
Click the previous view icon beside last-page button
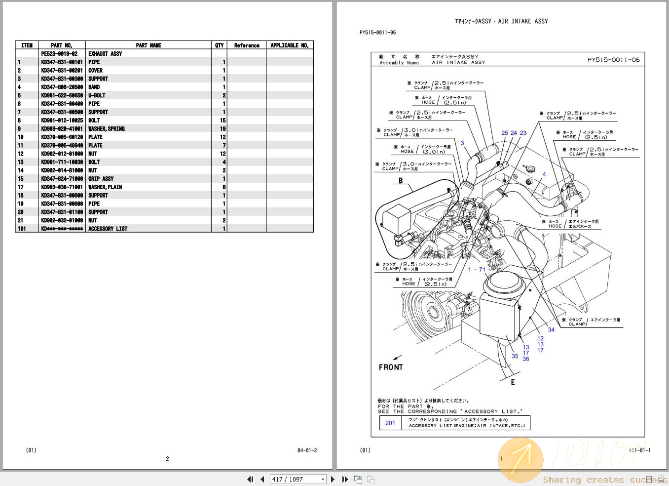358,479
